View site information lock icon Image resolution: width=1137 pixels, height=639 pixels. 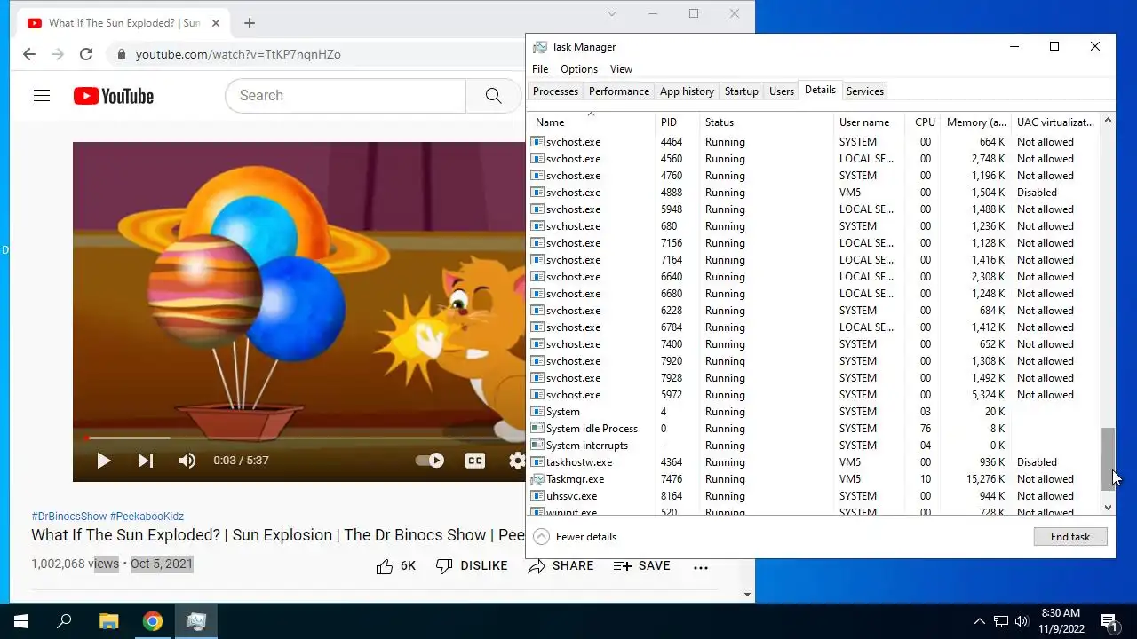tap(122, 54)
